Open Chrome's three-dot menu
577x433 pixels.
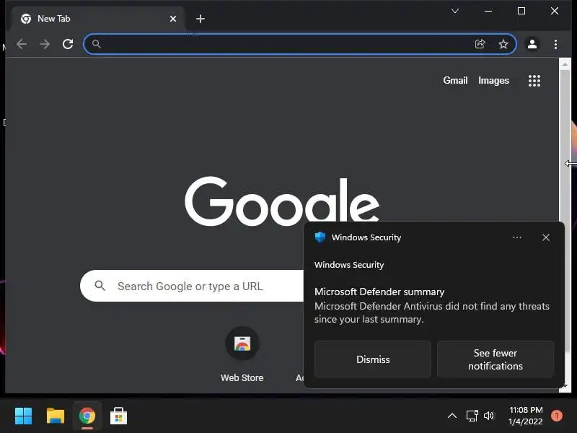pos(555,44)
